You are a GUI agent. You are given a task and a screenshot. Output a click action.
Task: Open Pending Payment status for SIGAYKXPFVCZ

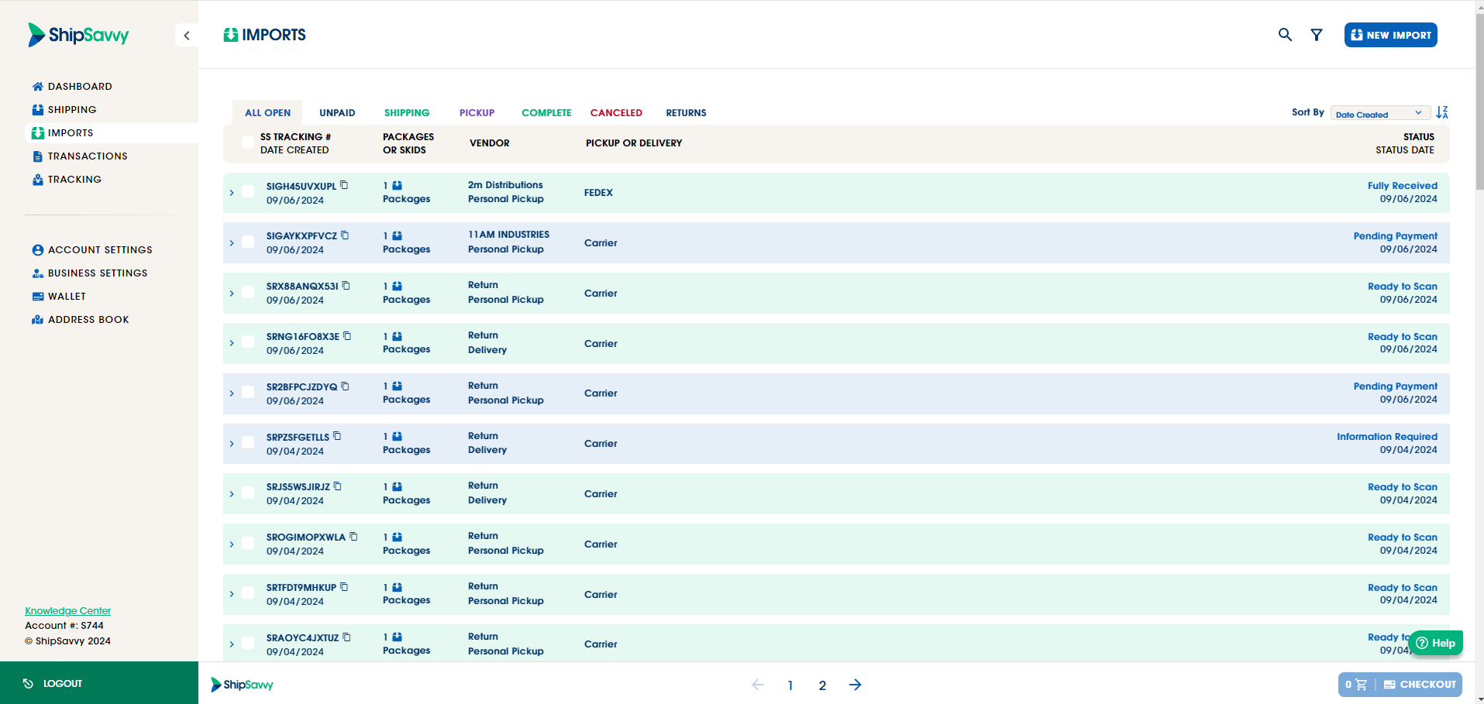click(1395, 236)
